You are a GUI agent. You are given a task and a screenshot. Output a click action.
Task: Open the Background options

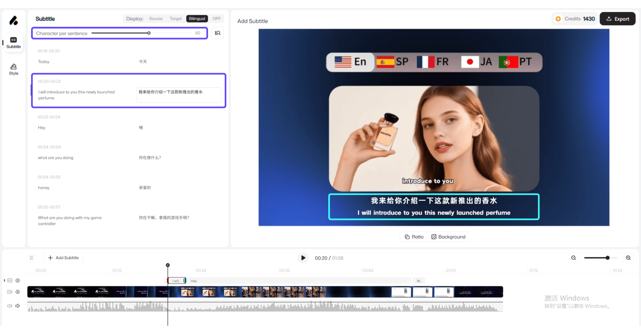448,237
